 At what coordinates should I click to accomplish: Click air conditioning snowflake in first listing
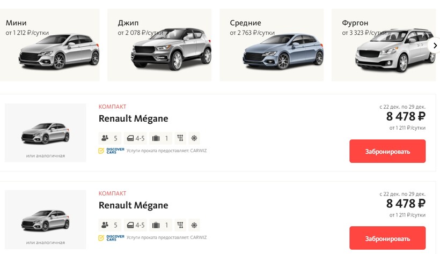(x=194, y=138)
